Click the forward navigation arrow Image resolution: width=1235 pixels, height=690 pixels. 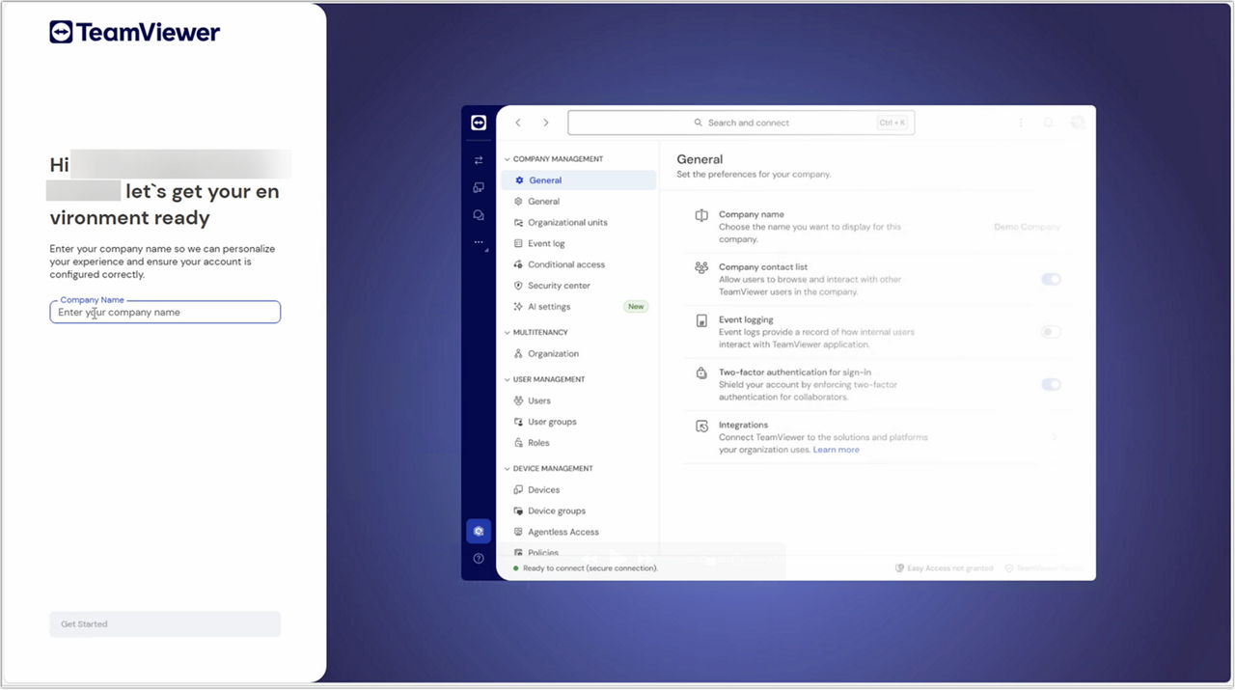(546, 123)
